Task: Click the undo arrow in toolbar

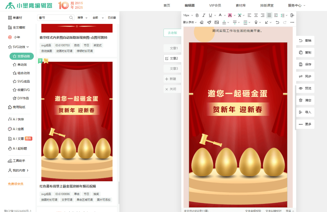Action: tap(277, 22)
